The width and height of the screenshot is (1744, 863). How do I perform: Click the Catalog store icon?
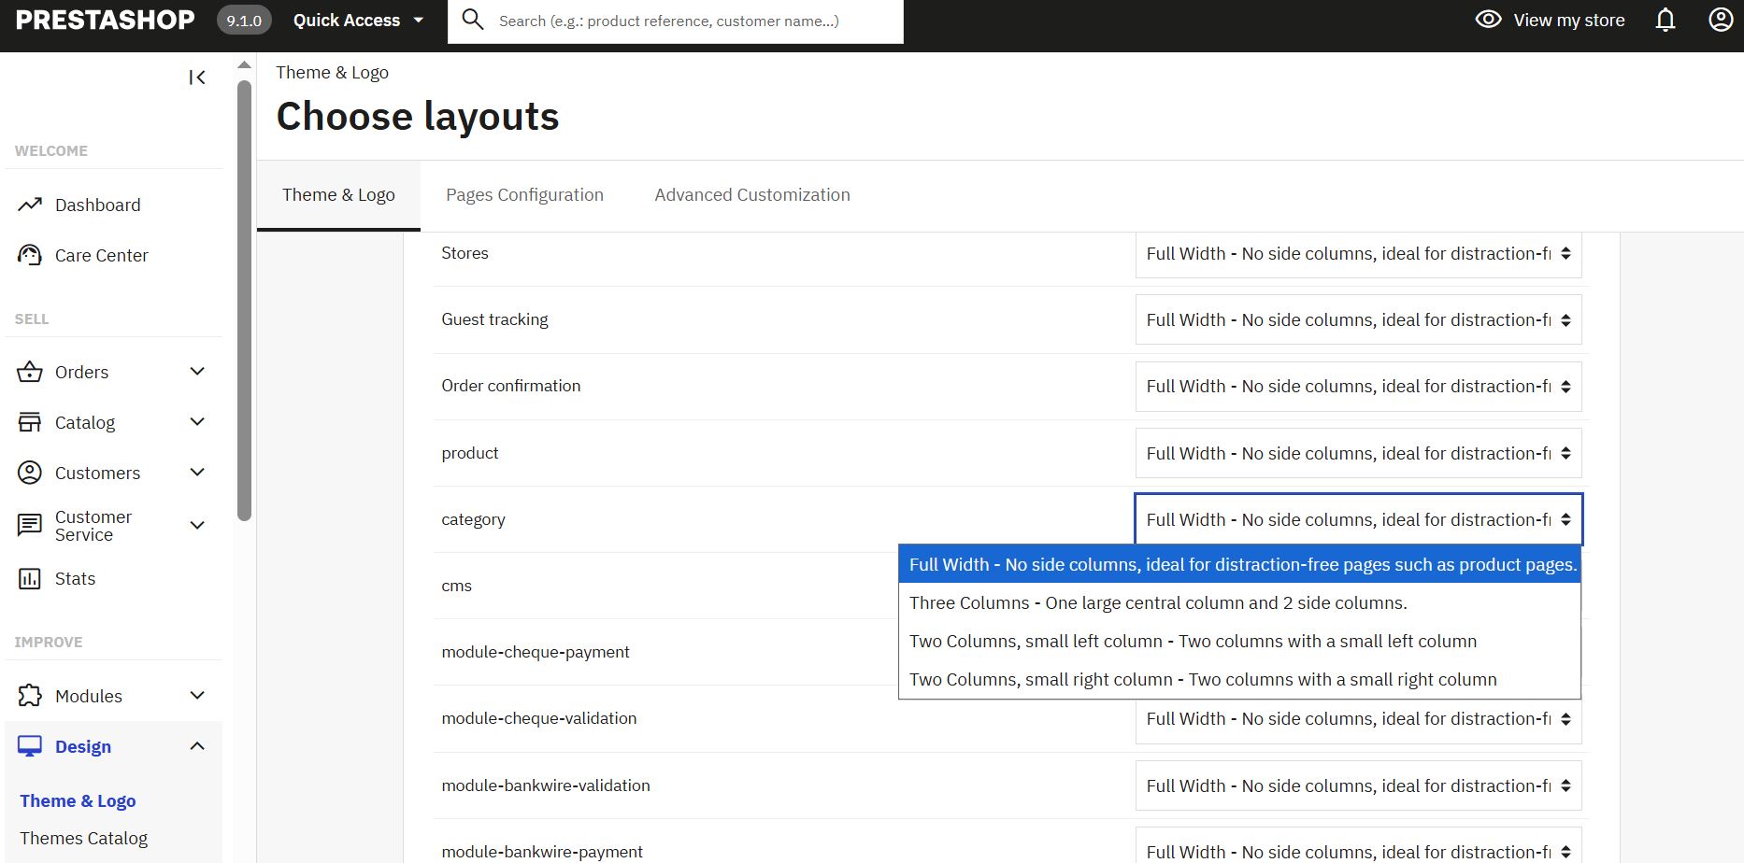(30, 422)
